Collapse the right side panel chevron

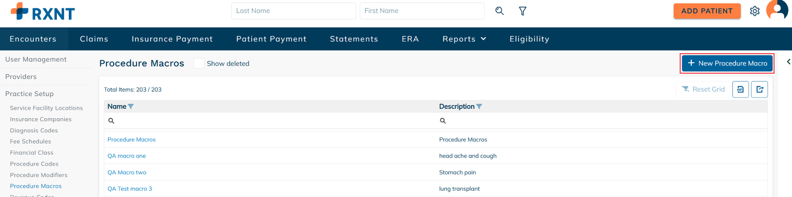pos(788,62)
